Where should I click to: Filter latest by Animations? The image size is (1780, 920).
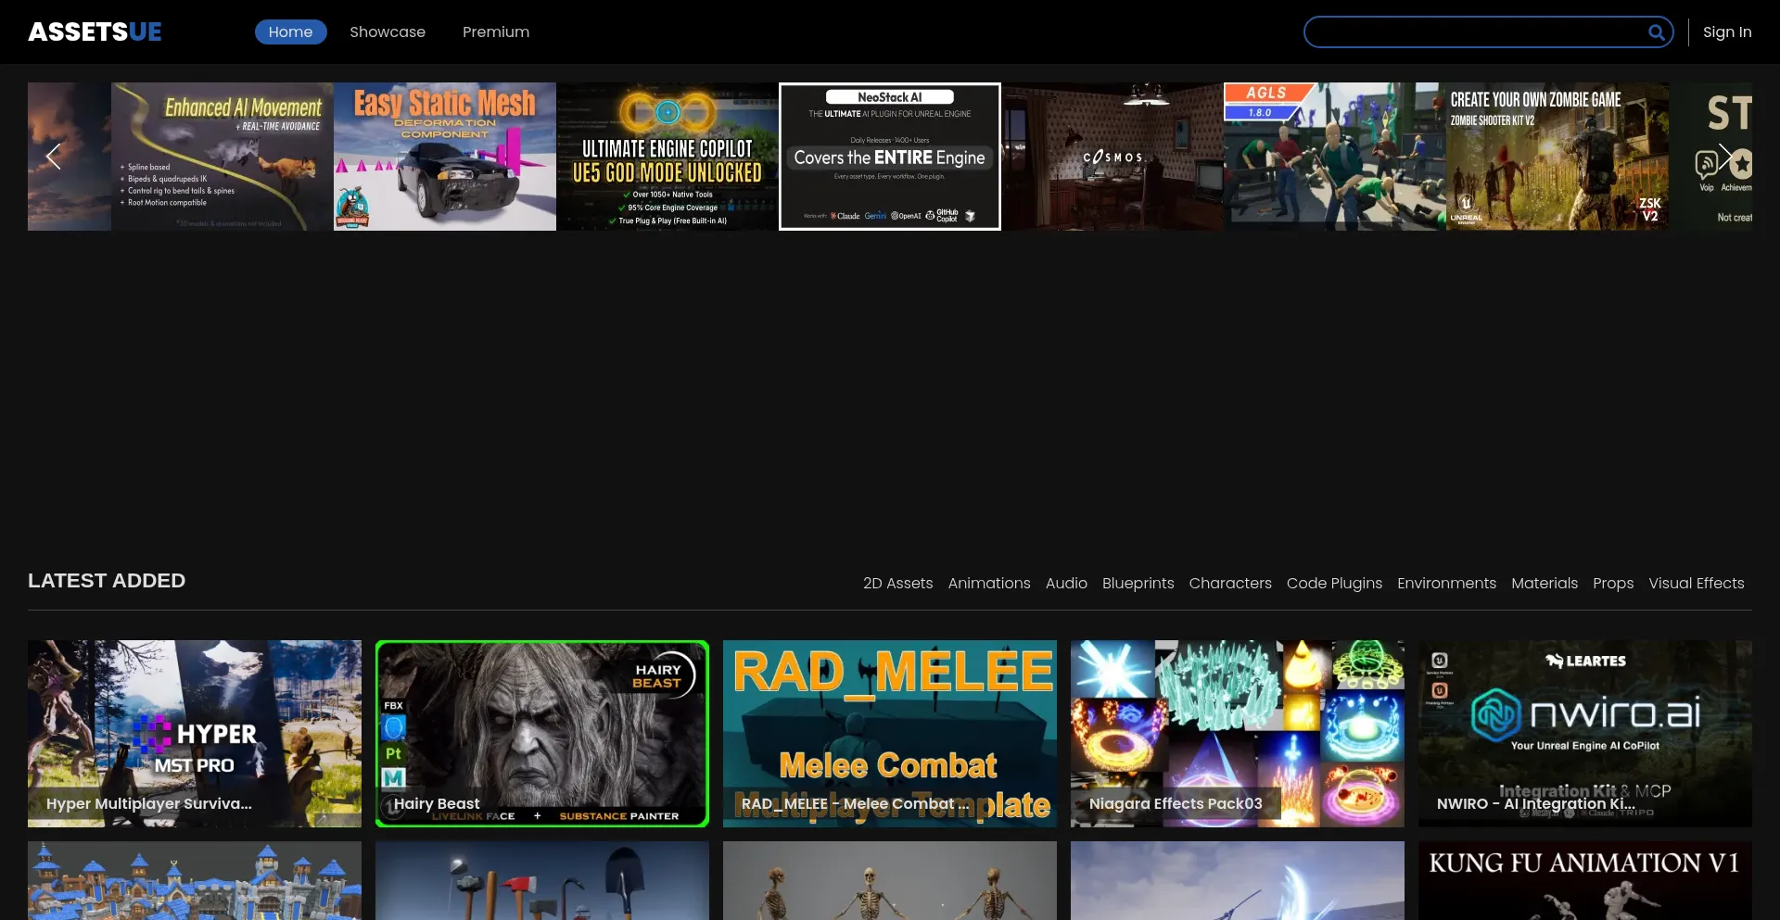click(x=989, y=584)
